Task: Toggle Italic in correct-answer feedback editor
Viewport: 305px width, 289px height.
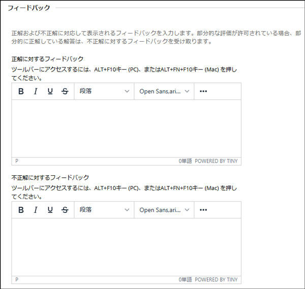Action: (x=36, y=91)
